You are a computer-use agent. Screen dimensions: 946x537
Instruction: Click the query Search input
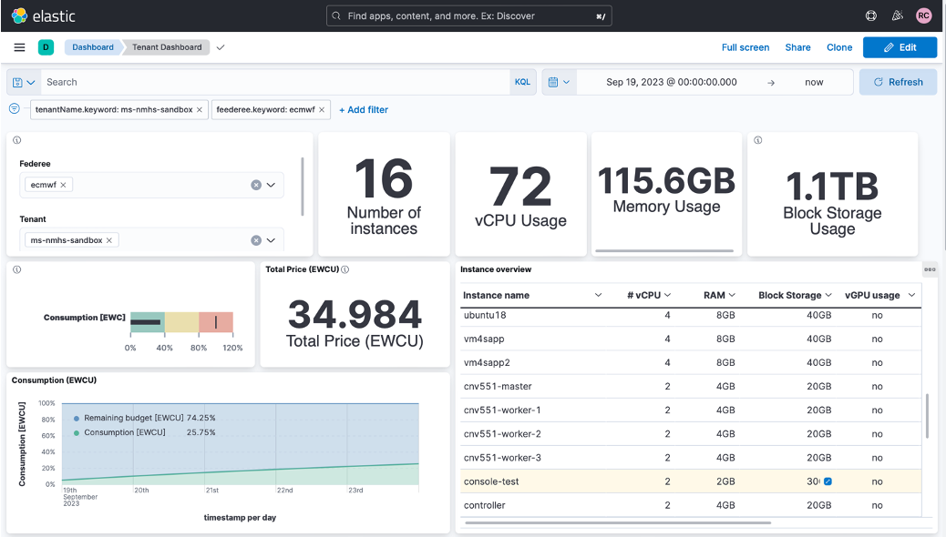275,82
